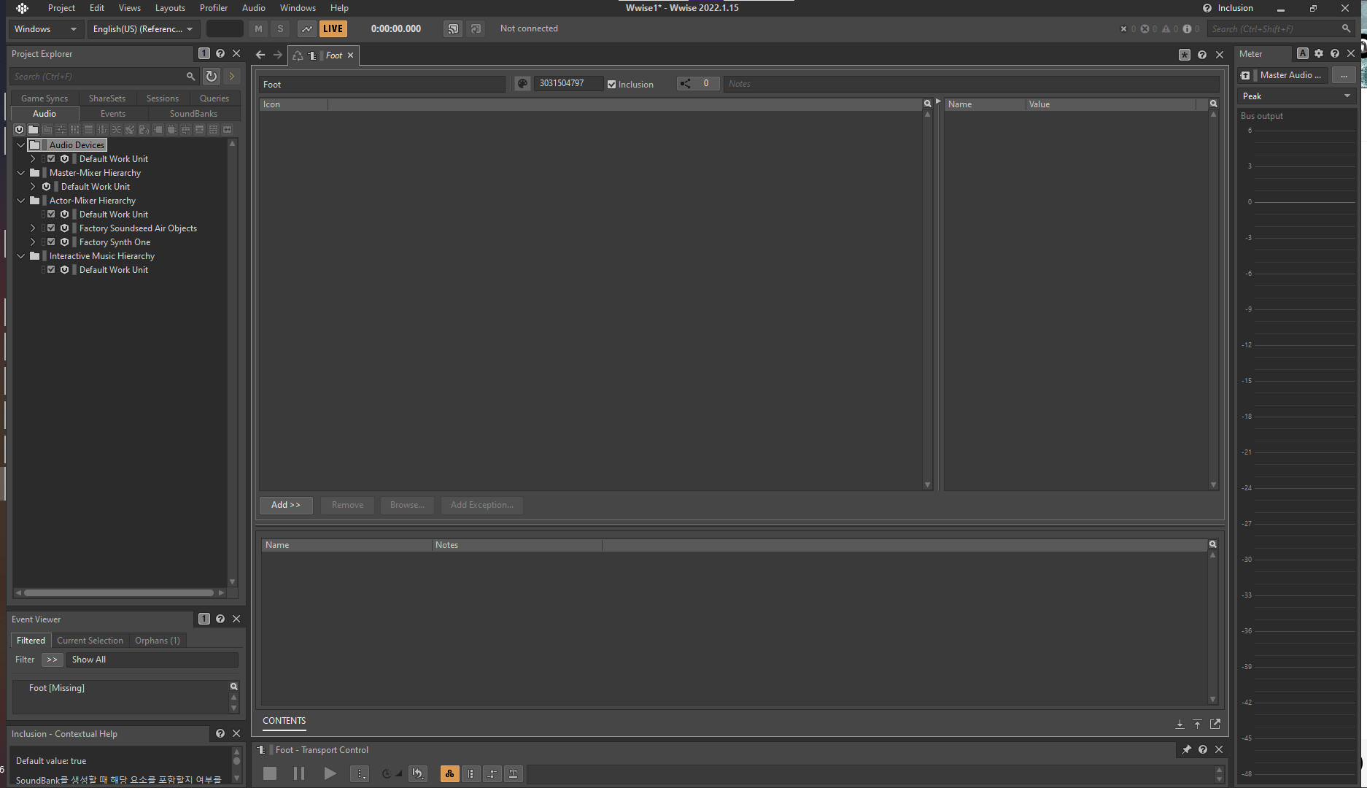Select the Current Selection tab in Event Viewer
This screenshot has width=1367, height=788.
[90, 640]
